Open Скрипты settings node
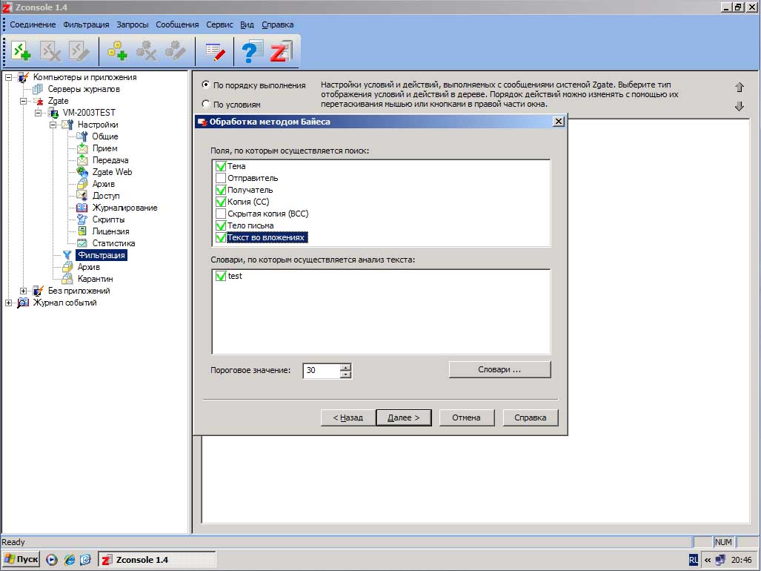The height and width of the screenshot is (571, 761). [108, 220]
